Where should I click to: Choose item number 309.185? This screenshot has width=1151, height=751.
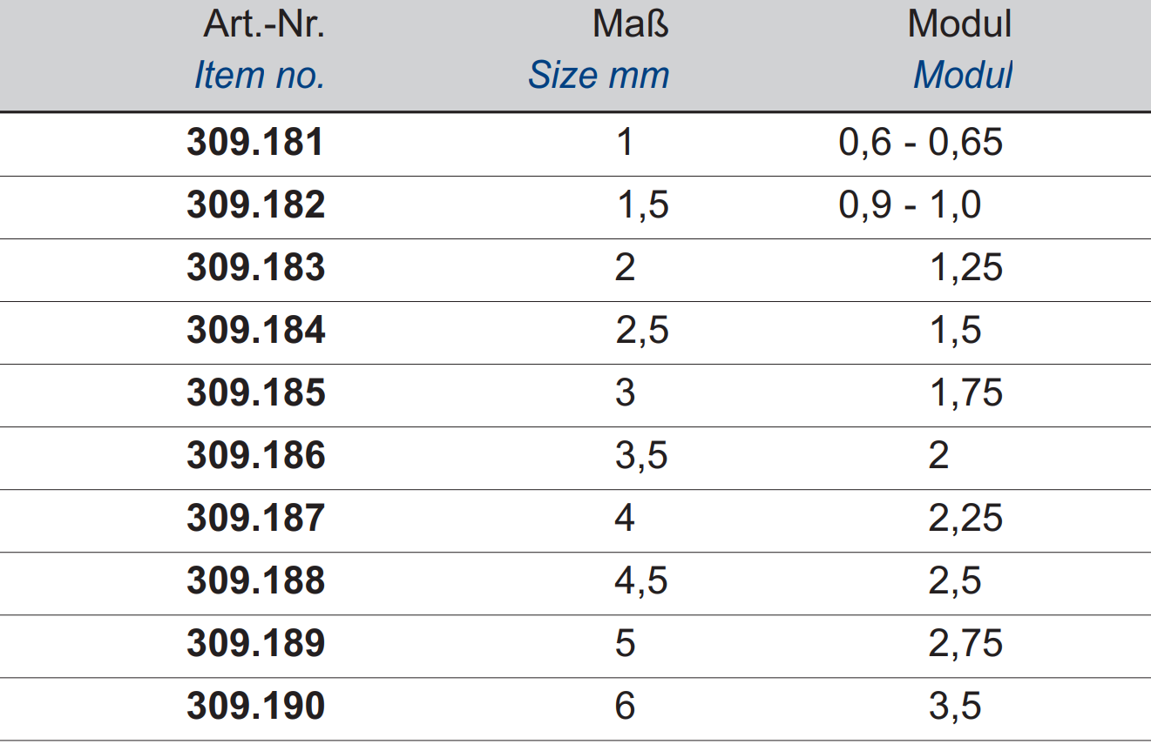255,393
